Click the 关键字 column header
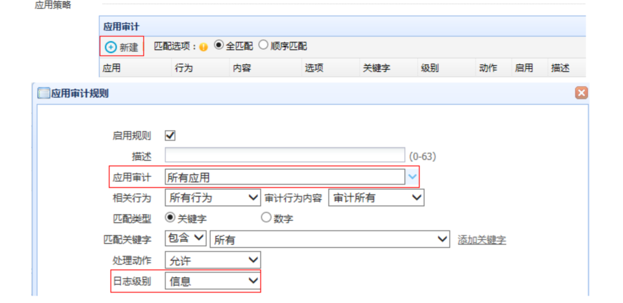Viewport: 623px width, 303px height. point(377,68)
